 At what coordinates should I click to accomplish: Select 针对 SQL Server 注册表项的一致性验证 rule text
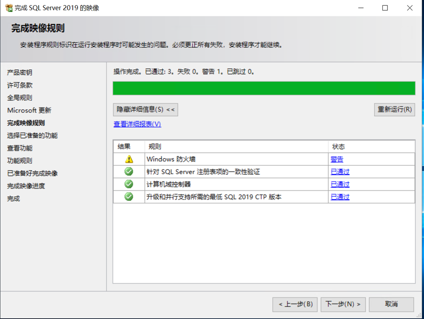(203, 172)
